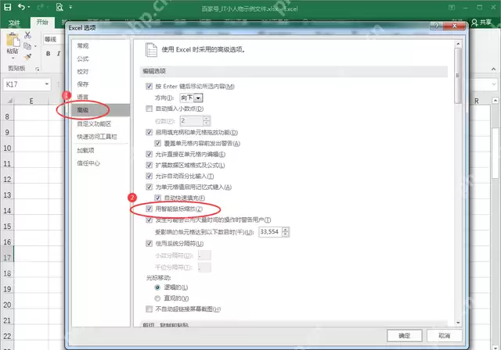This screenshot has height=350, width=501.
Task: Click the Share (共享) person icon
Action: (x=474, y=23)
